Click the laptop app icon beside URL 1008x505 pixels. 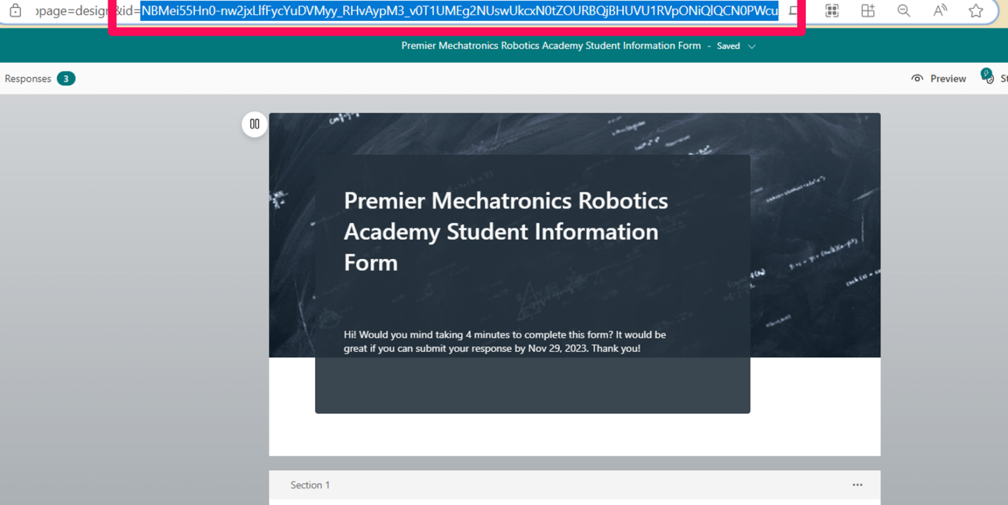(793, 11)
